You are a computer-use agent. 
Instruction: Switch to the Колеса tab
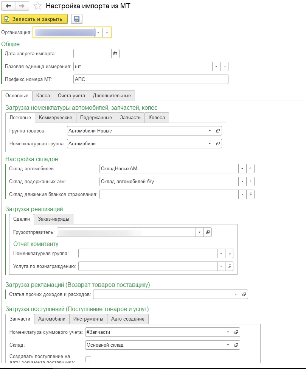click(x=157, y=117)
